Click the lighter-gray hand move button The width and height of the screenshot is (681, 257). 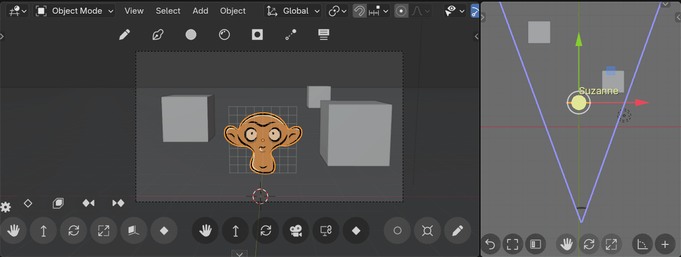pyautogui.click(x=14, y=231)
